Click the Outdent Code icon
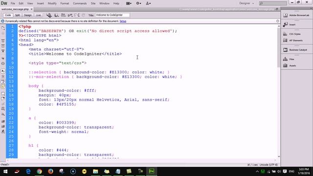 click(x=3, y=126)
